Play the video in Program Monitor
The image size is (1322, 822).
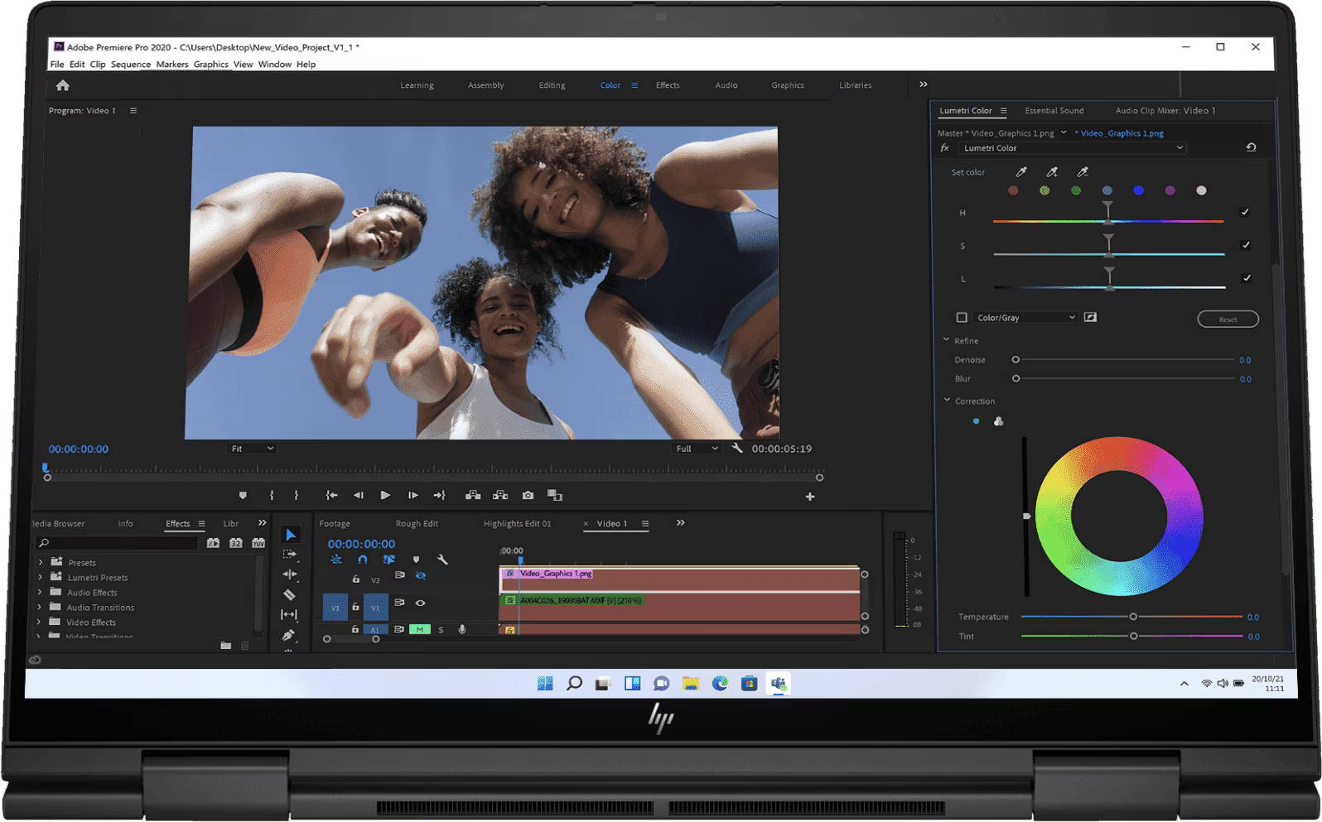[385, 495]
